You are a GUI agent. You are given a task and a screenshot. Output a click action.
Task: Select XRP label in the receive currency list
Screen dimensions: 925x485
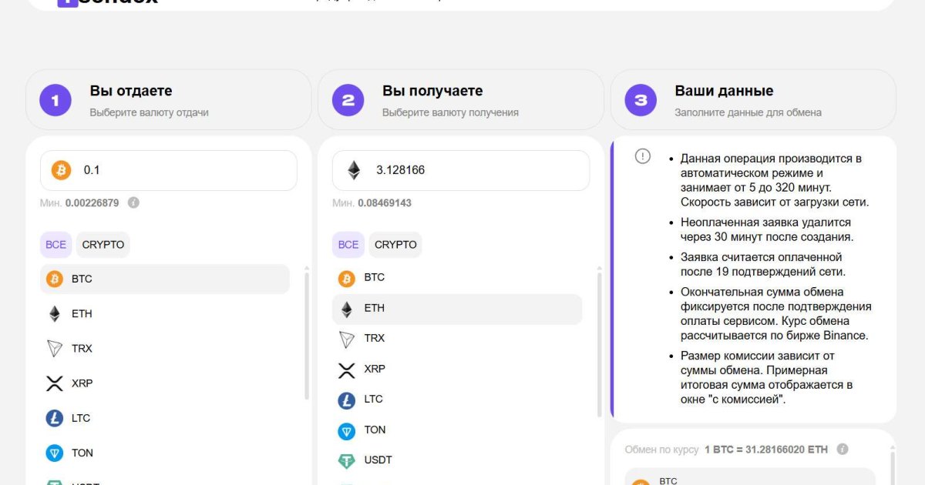[375, 369]
